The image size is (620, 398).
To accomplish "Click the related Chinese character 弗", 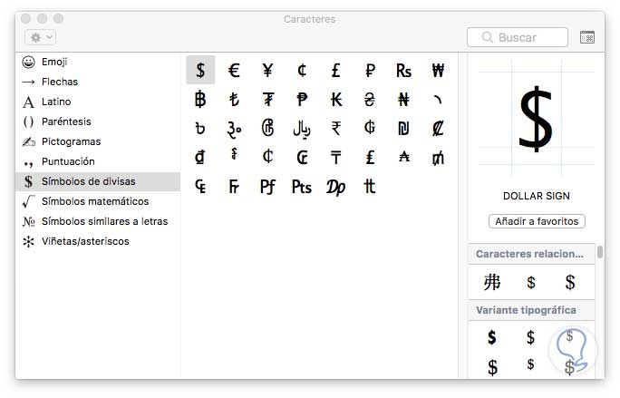I will [x=492, y=282].
